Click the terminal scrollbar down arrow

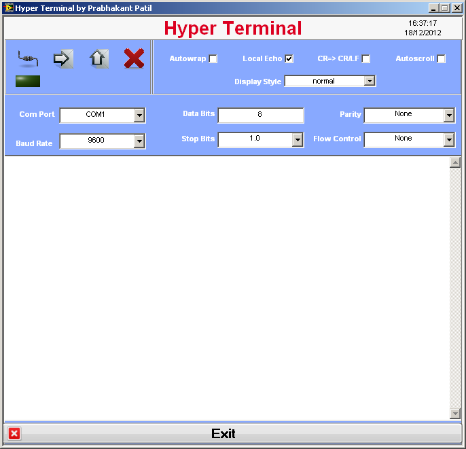point(455,414)
